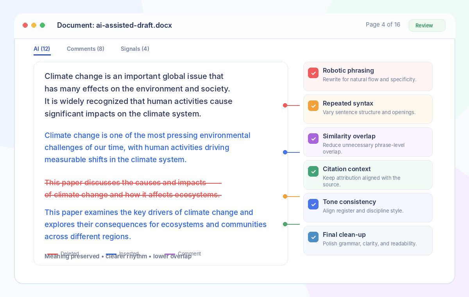
Task: Click the yellow window minimize dot
Action: pyautogui.click(x=34, y=25)
